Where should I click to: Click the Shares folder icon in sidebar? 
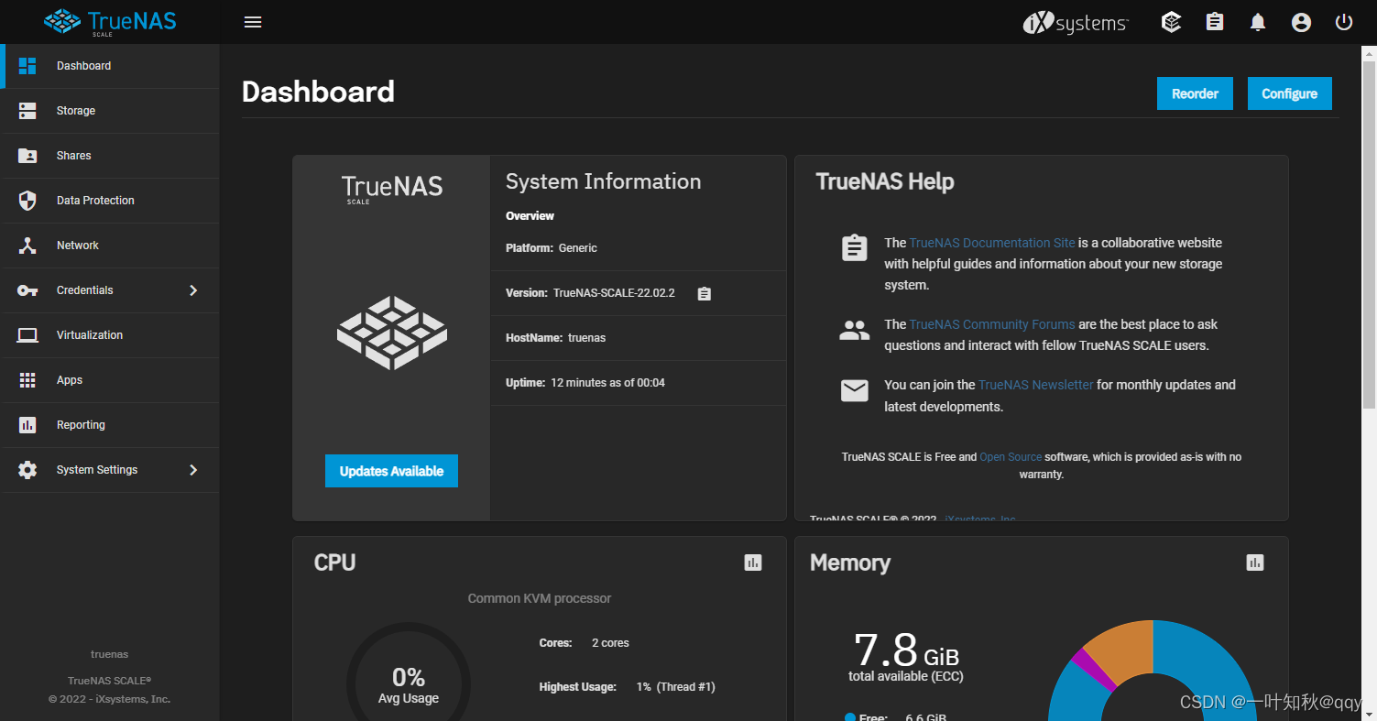(27, 156)
